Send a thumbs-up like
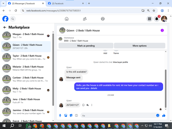 164,116
